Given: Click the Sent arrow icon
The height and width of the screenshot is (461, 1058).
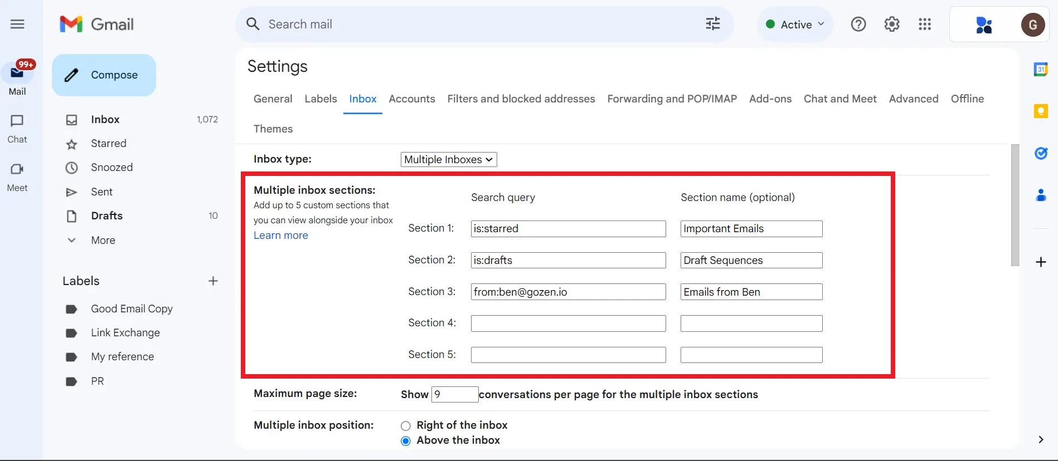Looking at the screenshot, I should [71, 192].
